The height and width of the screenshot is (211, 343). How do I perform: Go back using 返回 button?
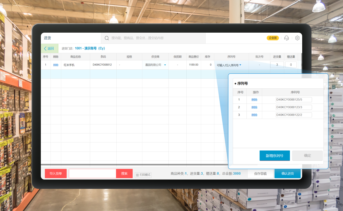click(49, 48)
